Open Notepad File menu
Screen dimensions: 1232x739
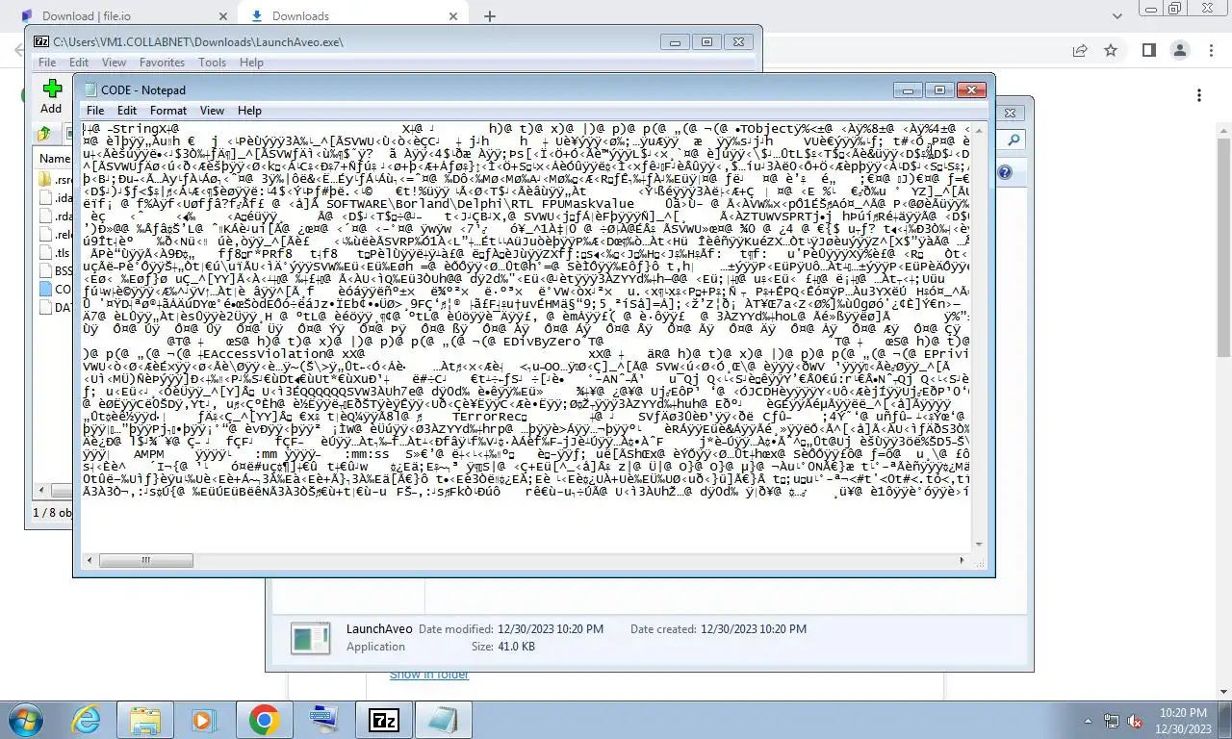click(x=95, y=111)
